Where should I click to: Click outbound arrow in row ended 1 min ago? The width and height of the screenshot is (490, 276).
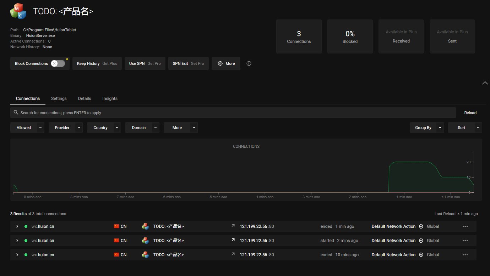233,225
